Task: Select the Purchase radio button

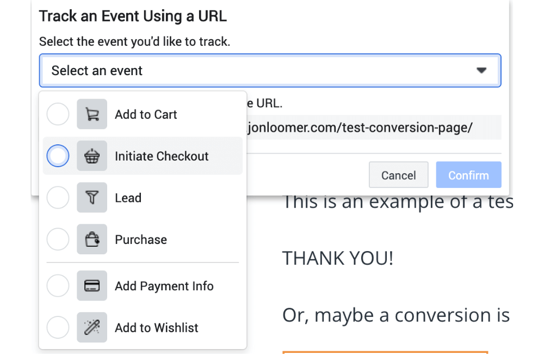Action: coord(58,239)
